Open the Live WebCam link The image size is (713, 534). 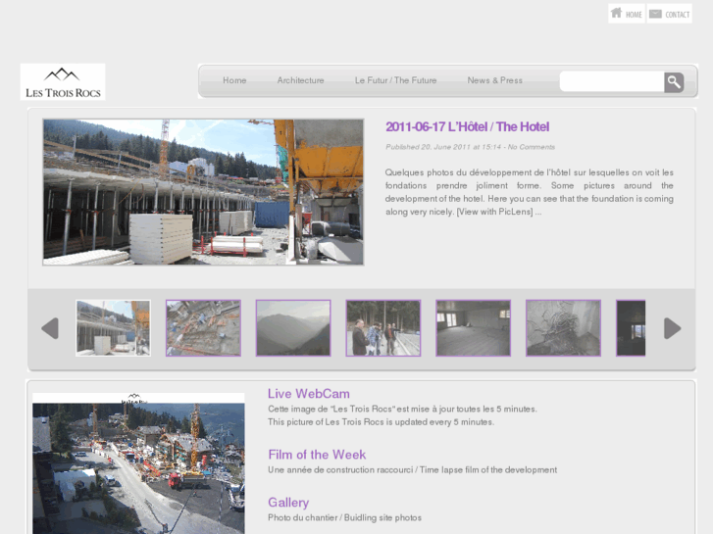[x=309, y=394]
